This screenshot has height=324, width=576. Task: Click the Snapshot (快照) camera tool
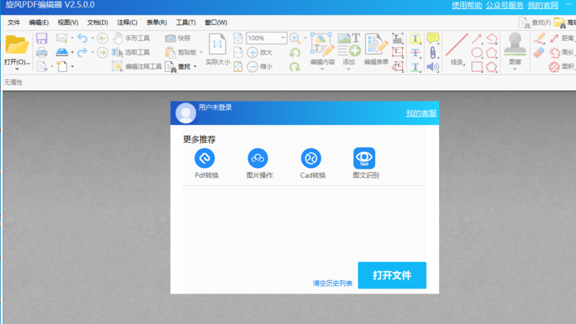[177, 38]
